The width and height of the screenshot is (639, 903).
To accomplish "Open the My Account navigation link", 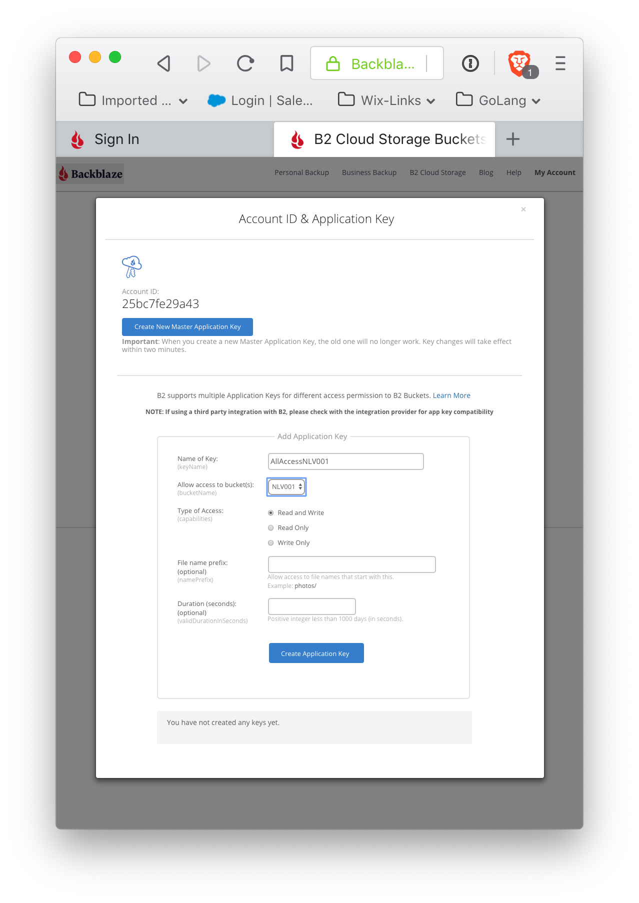I will tap(554, 172).
